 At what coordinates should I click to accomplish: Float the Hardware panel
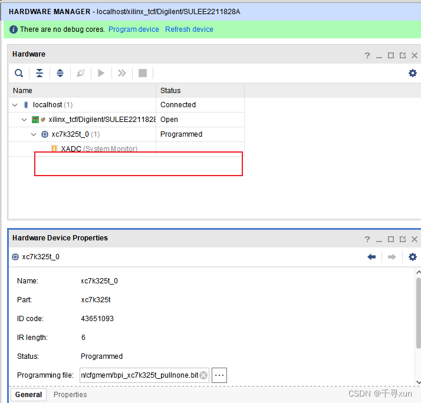coord(403,55)
